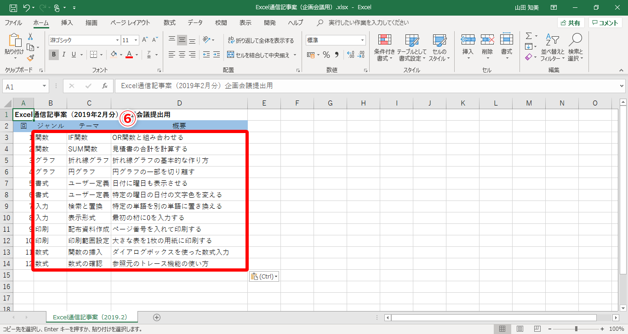Decrease decimal places

click(x=361, y=55)
